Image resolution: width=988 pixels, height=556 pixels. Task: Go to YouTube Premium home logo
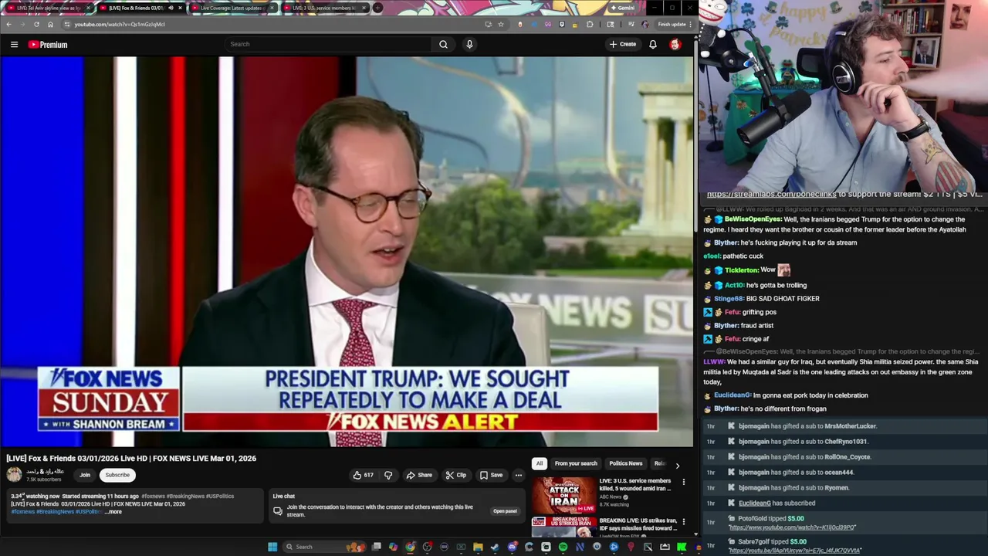pos(48,45)
